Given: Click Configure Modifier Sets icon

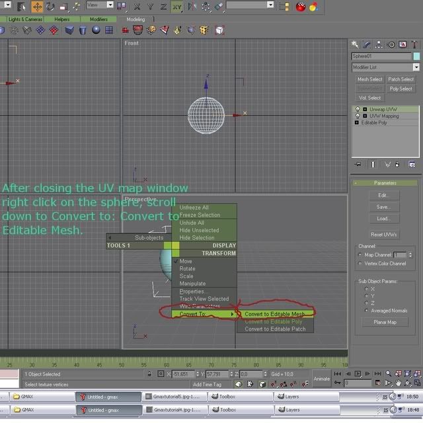Looking at the screenshot, I should (x=413, y=164).
